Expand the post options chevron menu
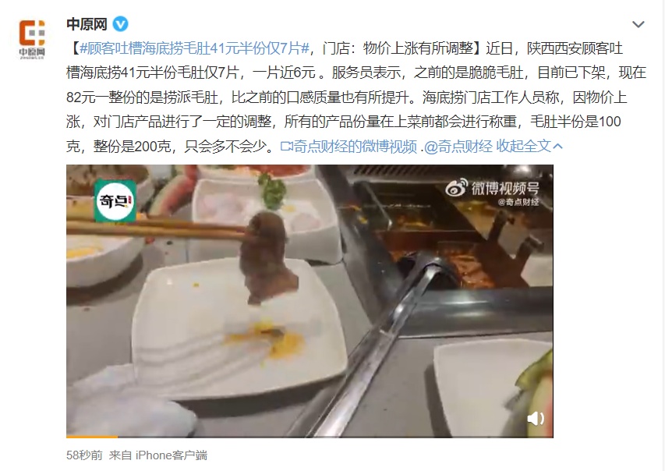 pos(638,24)
